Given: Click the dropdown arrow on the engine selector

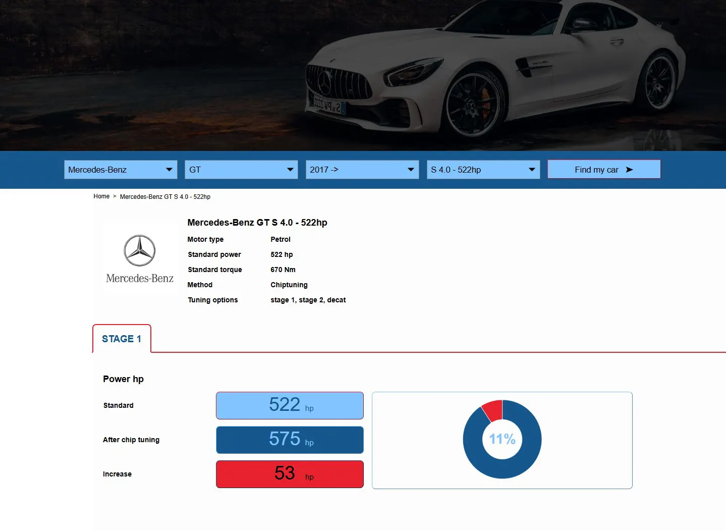Looking at the screenshot, I should pos(531,170).
